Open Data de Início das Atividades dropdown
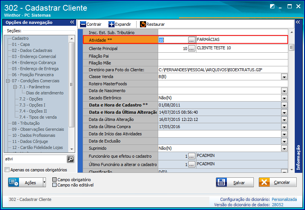305x210 pixels. [284, 134]
